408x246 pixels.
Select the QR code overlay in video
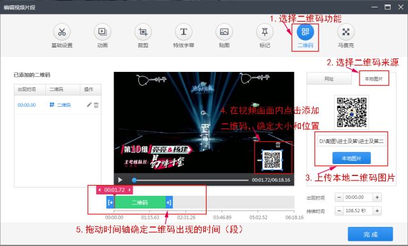(272, 160)
